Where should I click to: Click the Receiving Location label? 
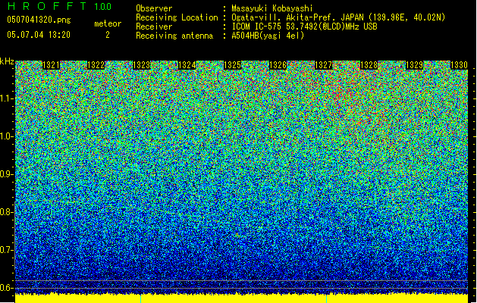177,17
